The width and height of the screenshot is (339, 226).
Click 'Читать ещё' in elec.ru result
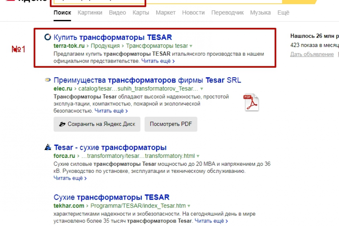(111, 111)
